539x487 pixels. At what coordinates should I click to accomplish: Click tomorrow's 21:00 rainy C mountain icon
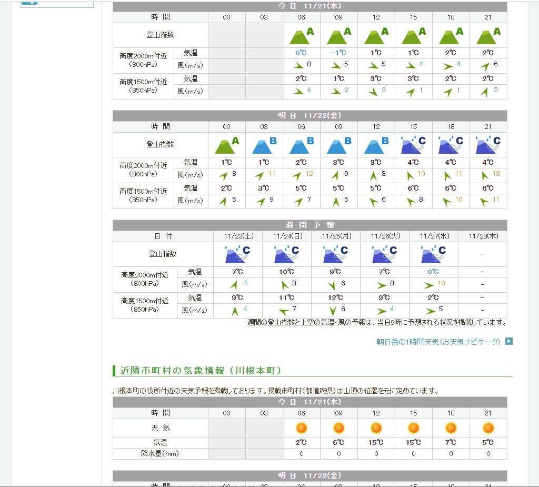[x=488, y=145]
